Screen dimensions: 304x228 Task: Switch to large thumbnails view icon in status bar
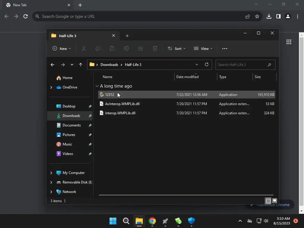coord(275,201)
